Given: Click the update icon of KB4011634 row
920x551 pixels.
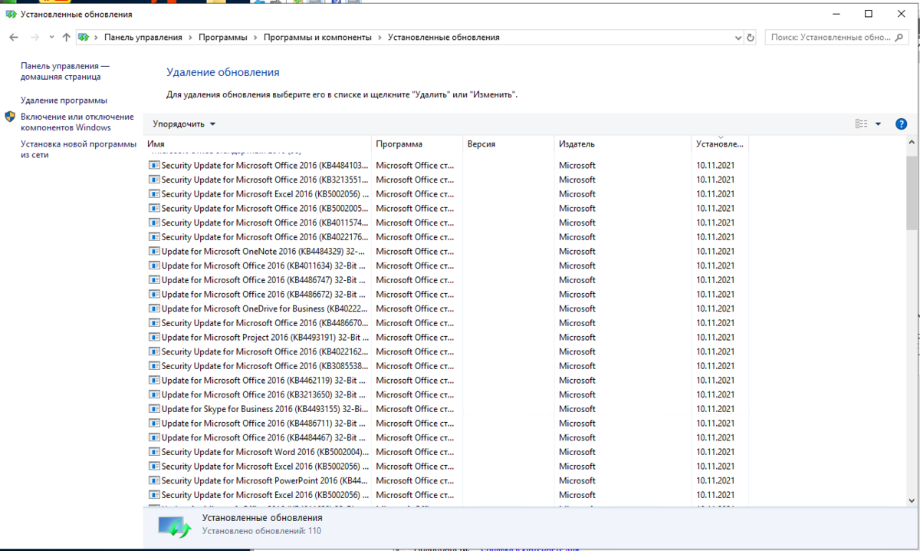Looking at the screenshot, I should 154,266.
